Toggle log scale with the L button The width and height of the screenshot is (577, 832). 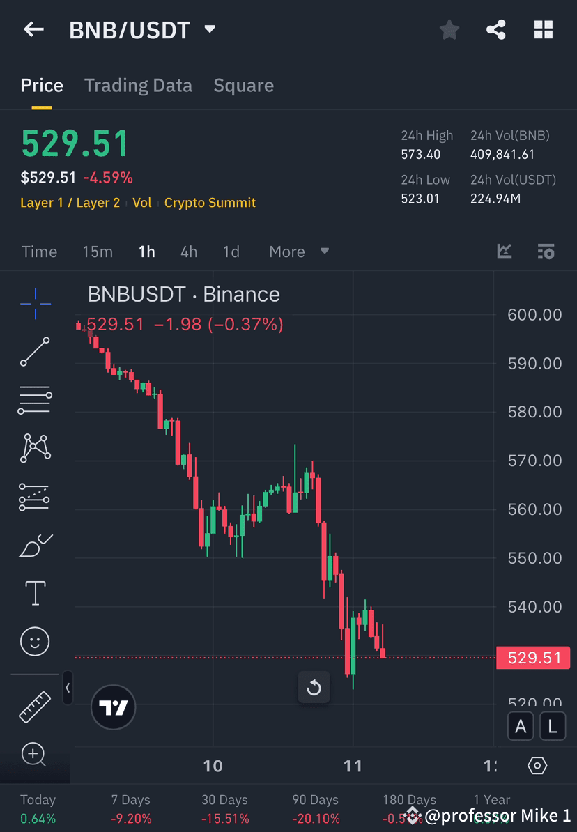click(x=552, y=726)
